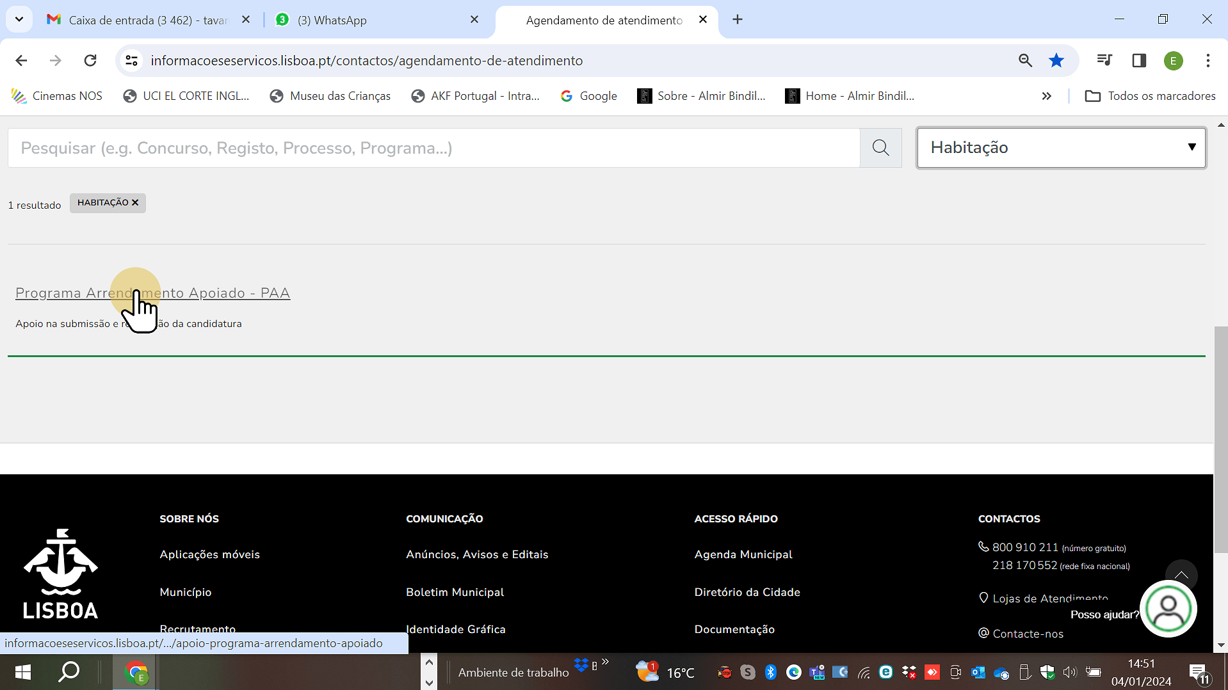The image size is (1228, 690).
Task: Expand the tab search chevron in title bar
Action: [19, 19]
